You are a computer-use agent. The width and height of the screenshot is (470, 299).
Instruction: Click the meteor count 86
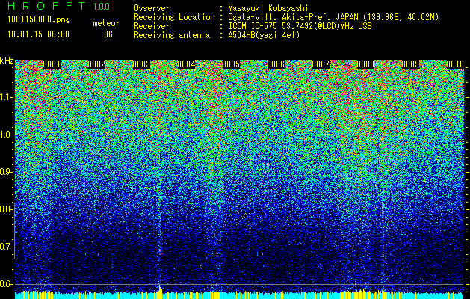click(108, 34)
